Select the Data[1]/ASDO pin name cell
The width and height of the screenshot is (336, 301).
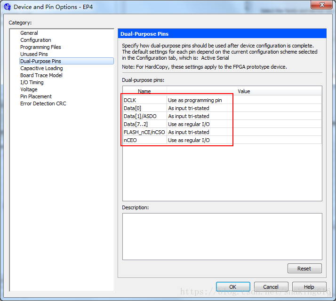(x=144, y=116)
